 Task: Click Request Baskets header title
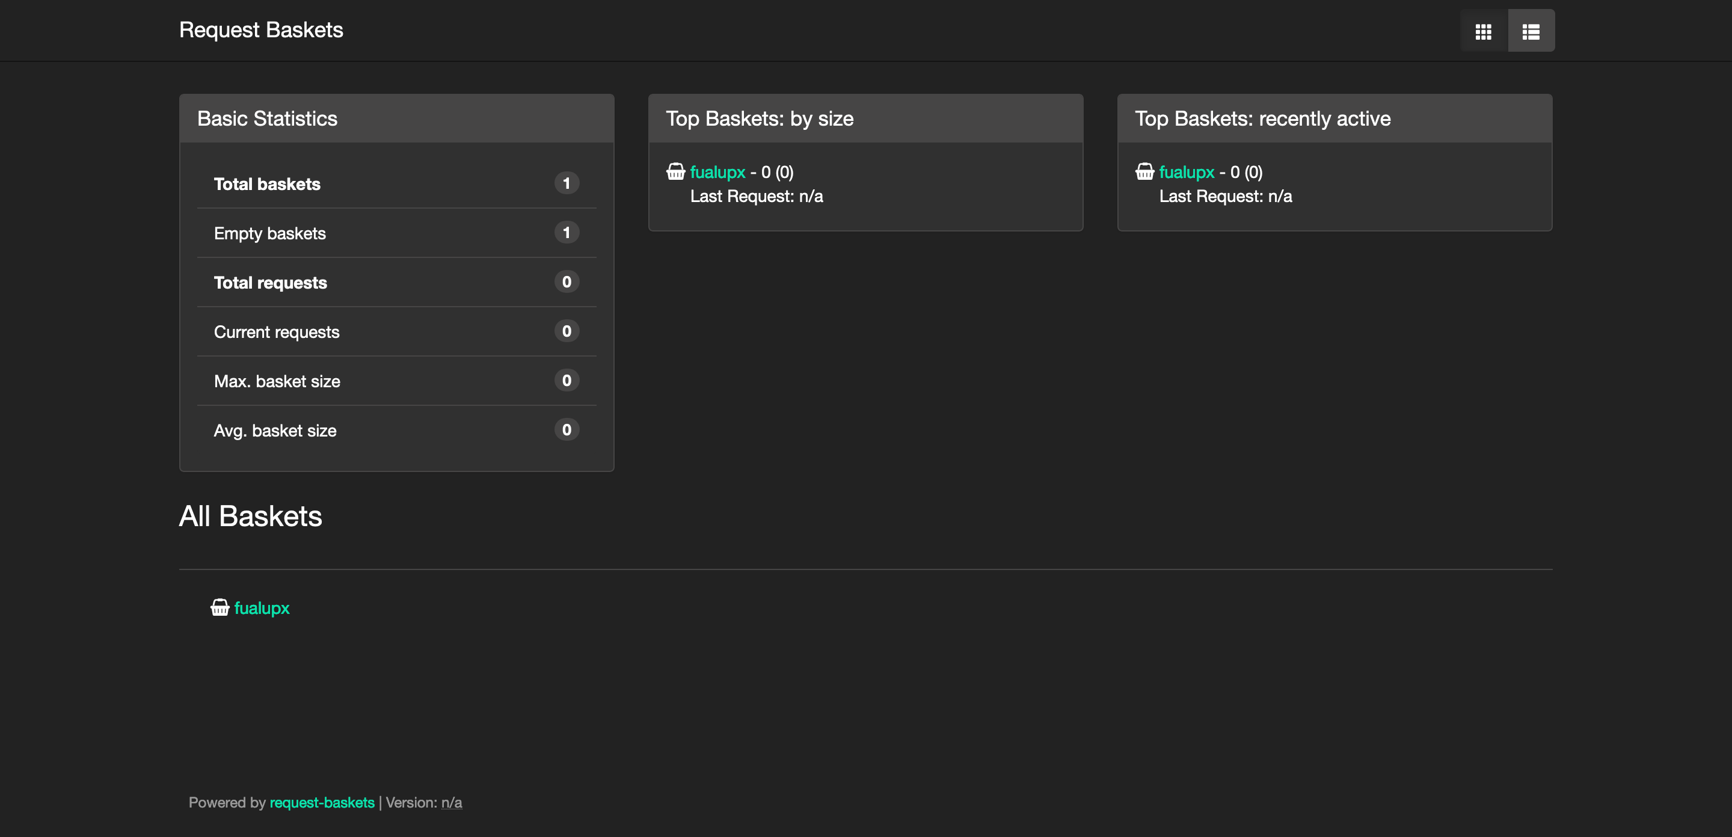[261, 29]
